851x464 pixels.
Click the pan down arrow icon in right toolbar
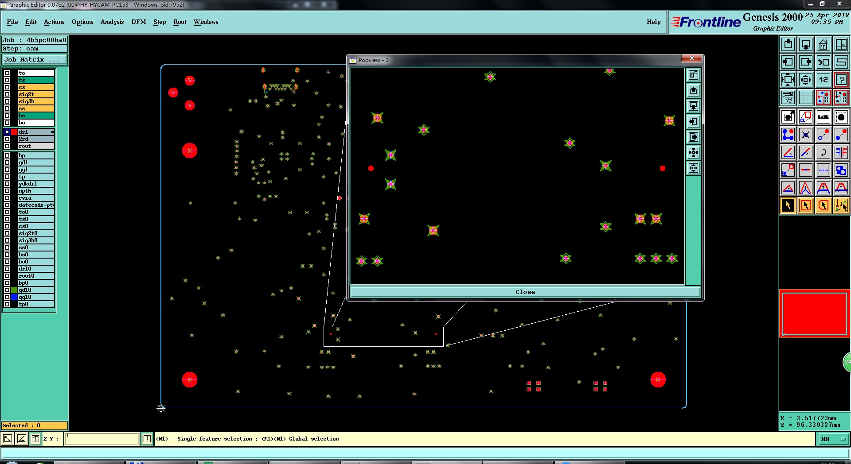pyautogui.click(x=806, y=44)
